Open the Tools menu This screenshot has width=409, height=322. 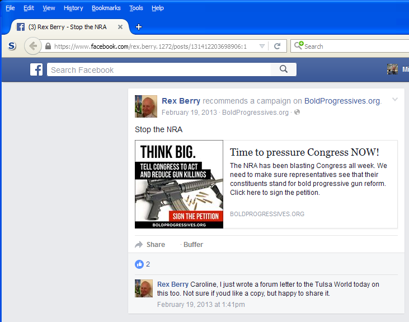[x=136, y=8]
